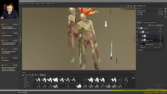Click the camera icon in viewport toolbar
The image size is (167, 94).
click(x=131, y=6)
